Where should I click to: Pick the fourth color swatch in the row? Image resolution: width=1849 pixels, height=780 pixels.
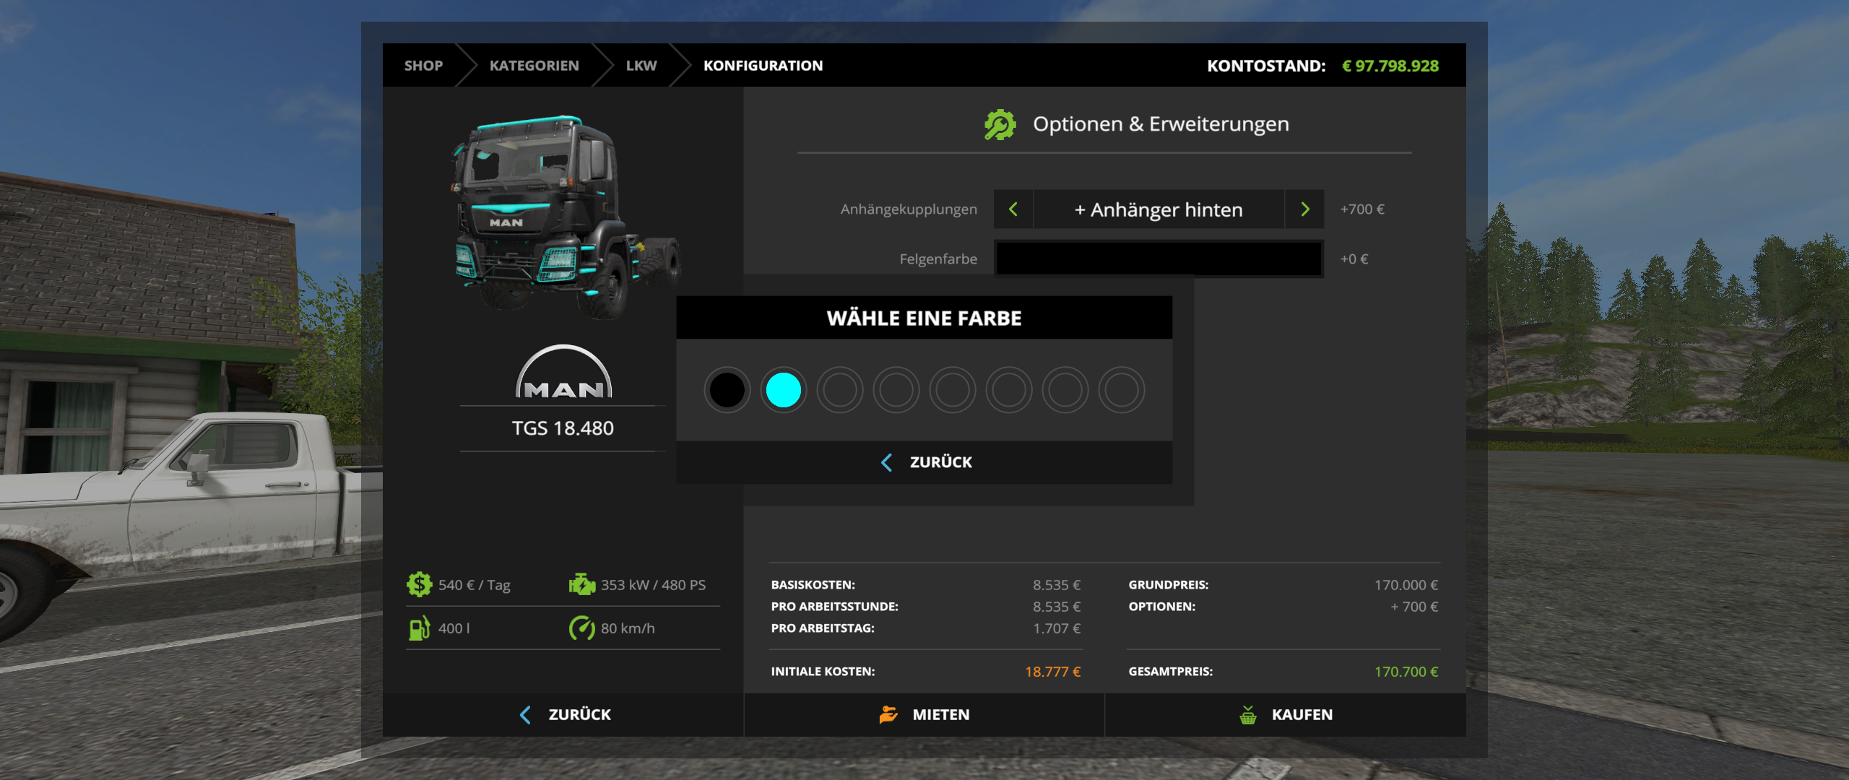[896, 390]
